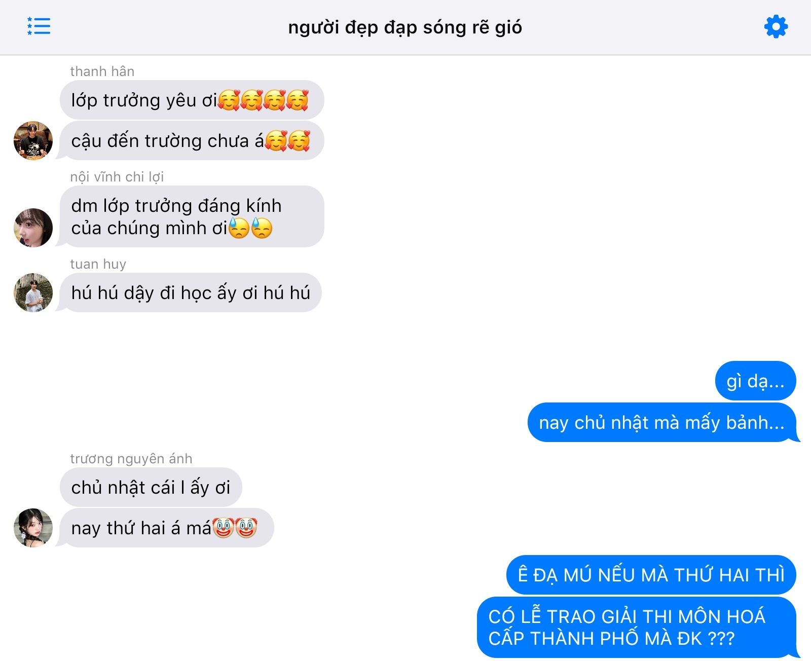Tap the 'nay chủ nhật mà mấy bảnh...' message
The width and height of the screenshot is (811, 661).
pyautogui.click(x=661, y=422)
